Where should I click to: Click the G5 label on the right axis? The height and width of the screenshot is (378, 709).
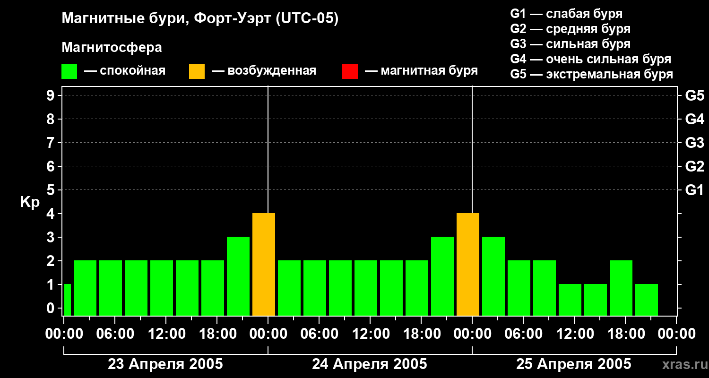pos(694,95)
